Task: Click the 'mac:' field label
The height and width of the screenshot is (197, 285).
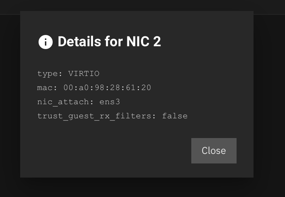Action: [x=47, y=88]
